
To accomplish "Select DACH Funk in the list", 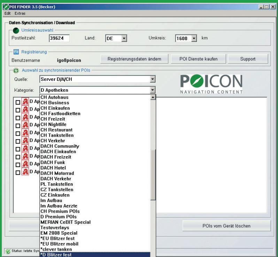I will (95, 162).
